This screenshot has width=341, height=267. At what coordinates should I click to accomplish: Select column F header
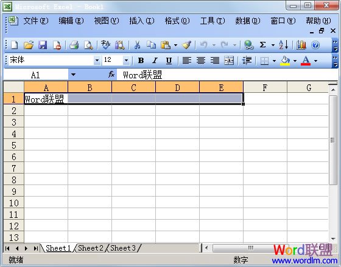coord(265,87)
